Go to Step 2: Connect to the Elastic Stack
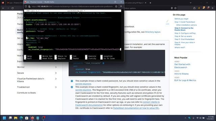Viewport: 216px width, 121px height. pyautogui.click(x=184, y=29)
